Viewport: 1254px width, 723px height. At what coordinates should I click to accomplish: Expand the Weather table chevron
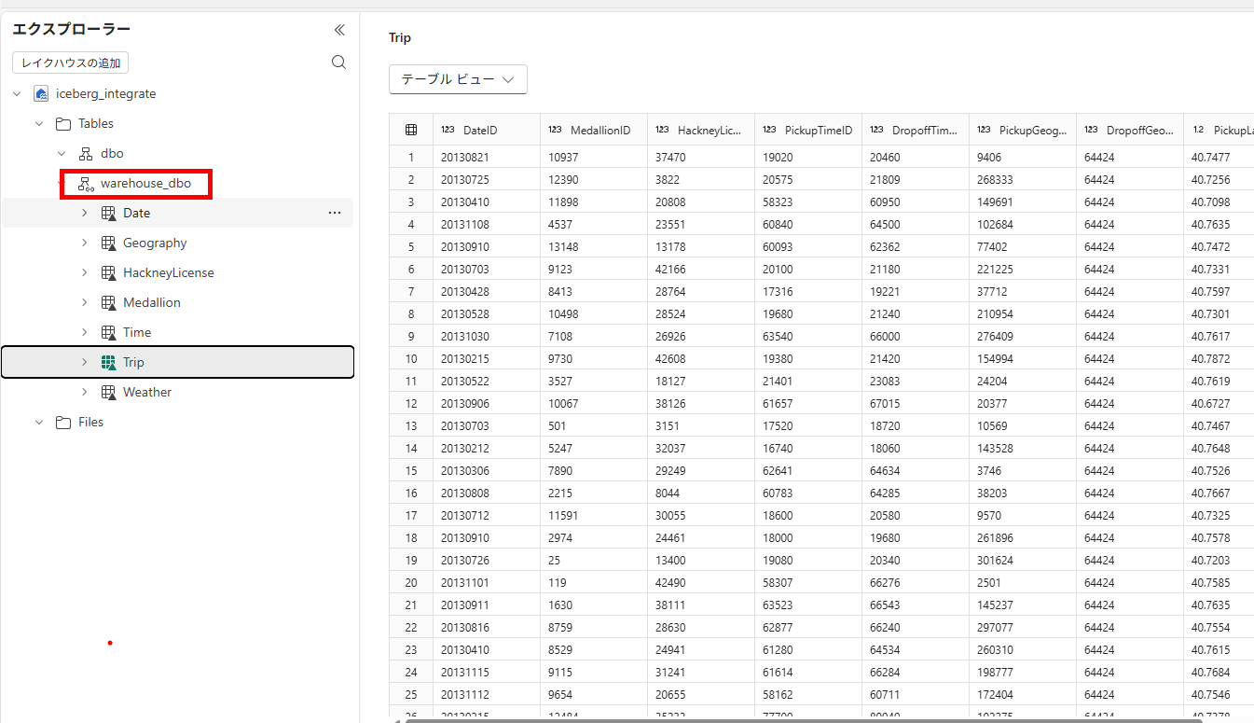tap(84, 392)
